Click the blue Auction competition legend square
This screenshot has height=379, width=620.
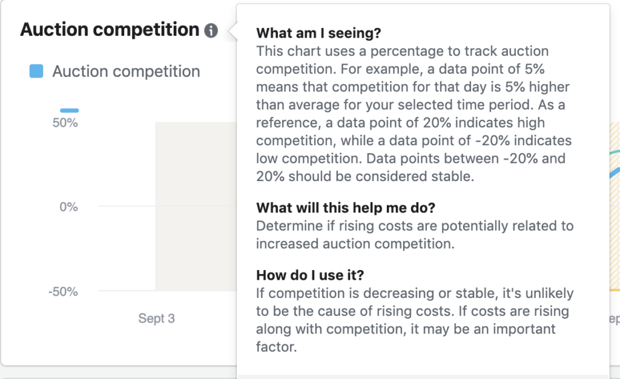point(36,71)
